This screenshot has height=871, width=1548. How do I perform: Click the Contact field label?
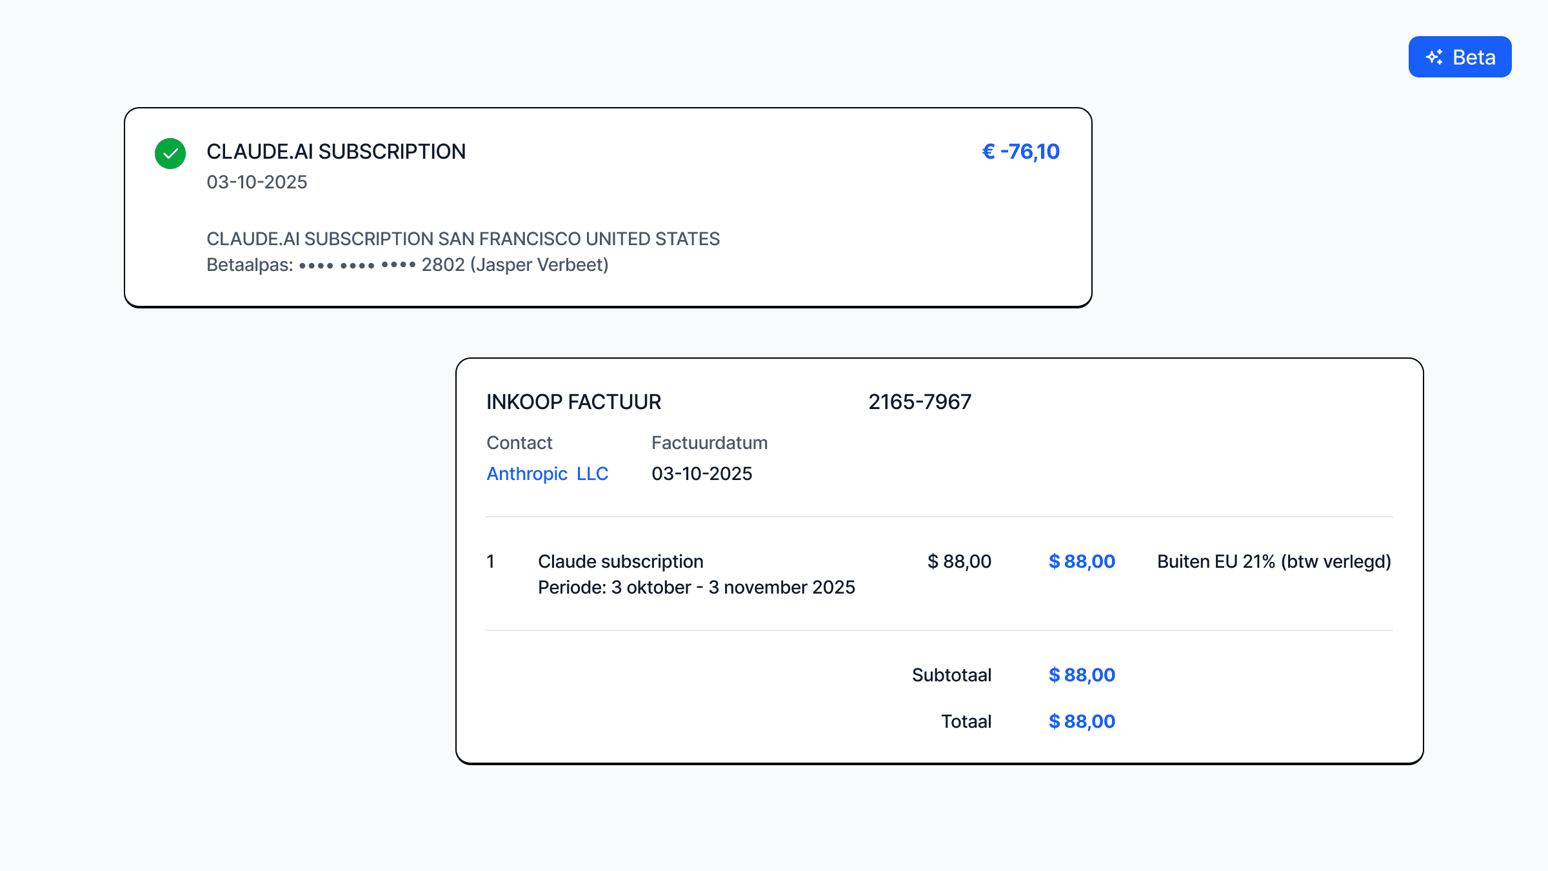point(519,443)
